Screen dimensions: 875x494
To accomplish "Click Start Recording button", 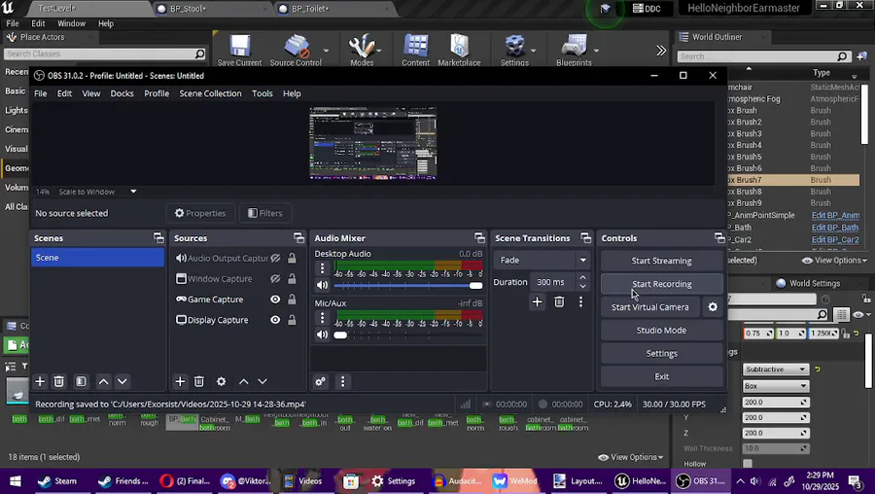I will click(661, 284).
